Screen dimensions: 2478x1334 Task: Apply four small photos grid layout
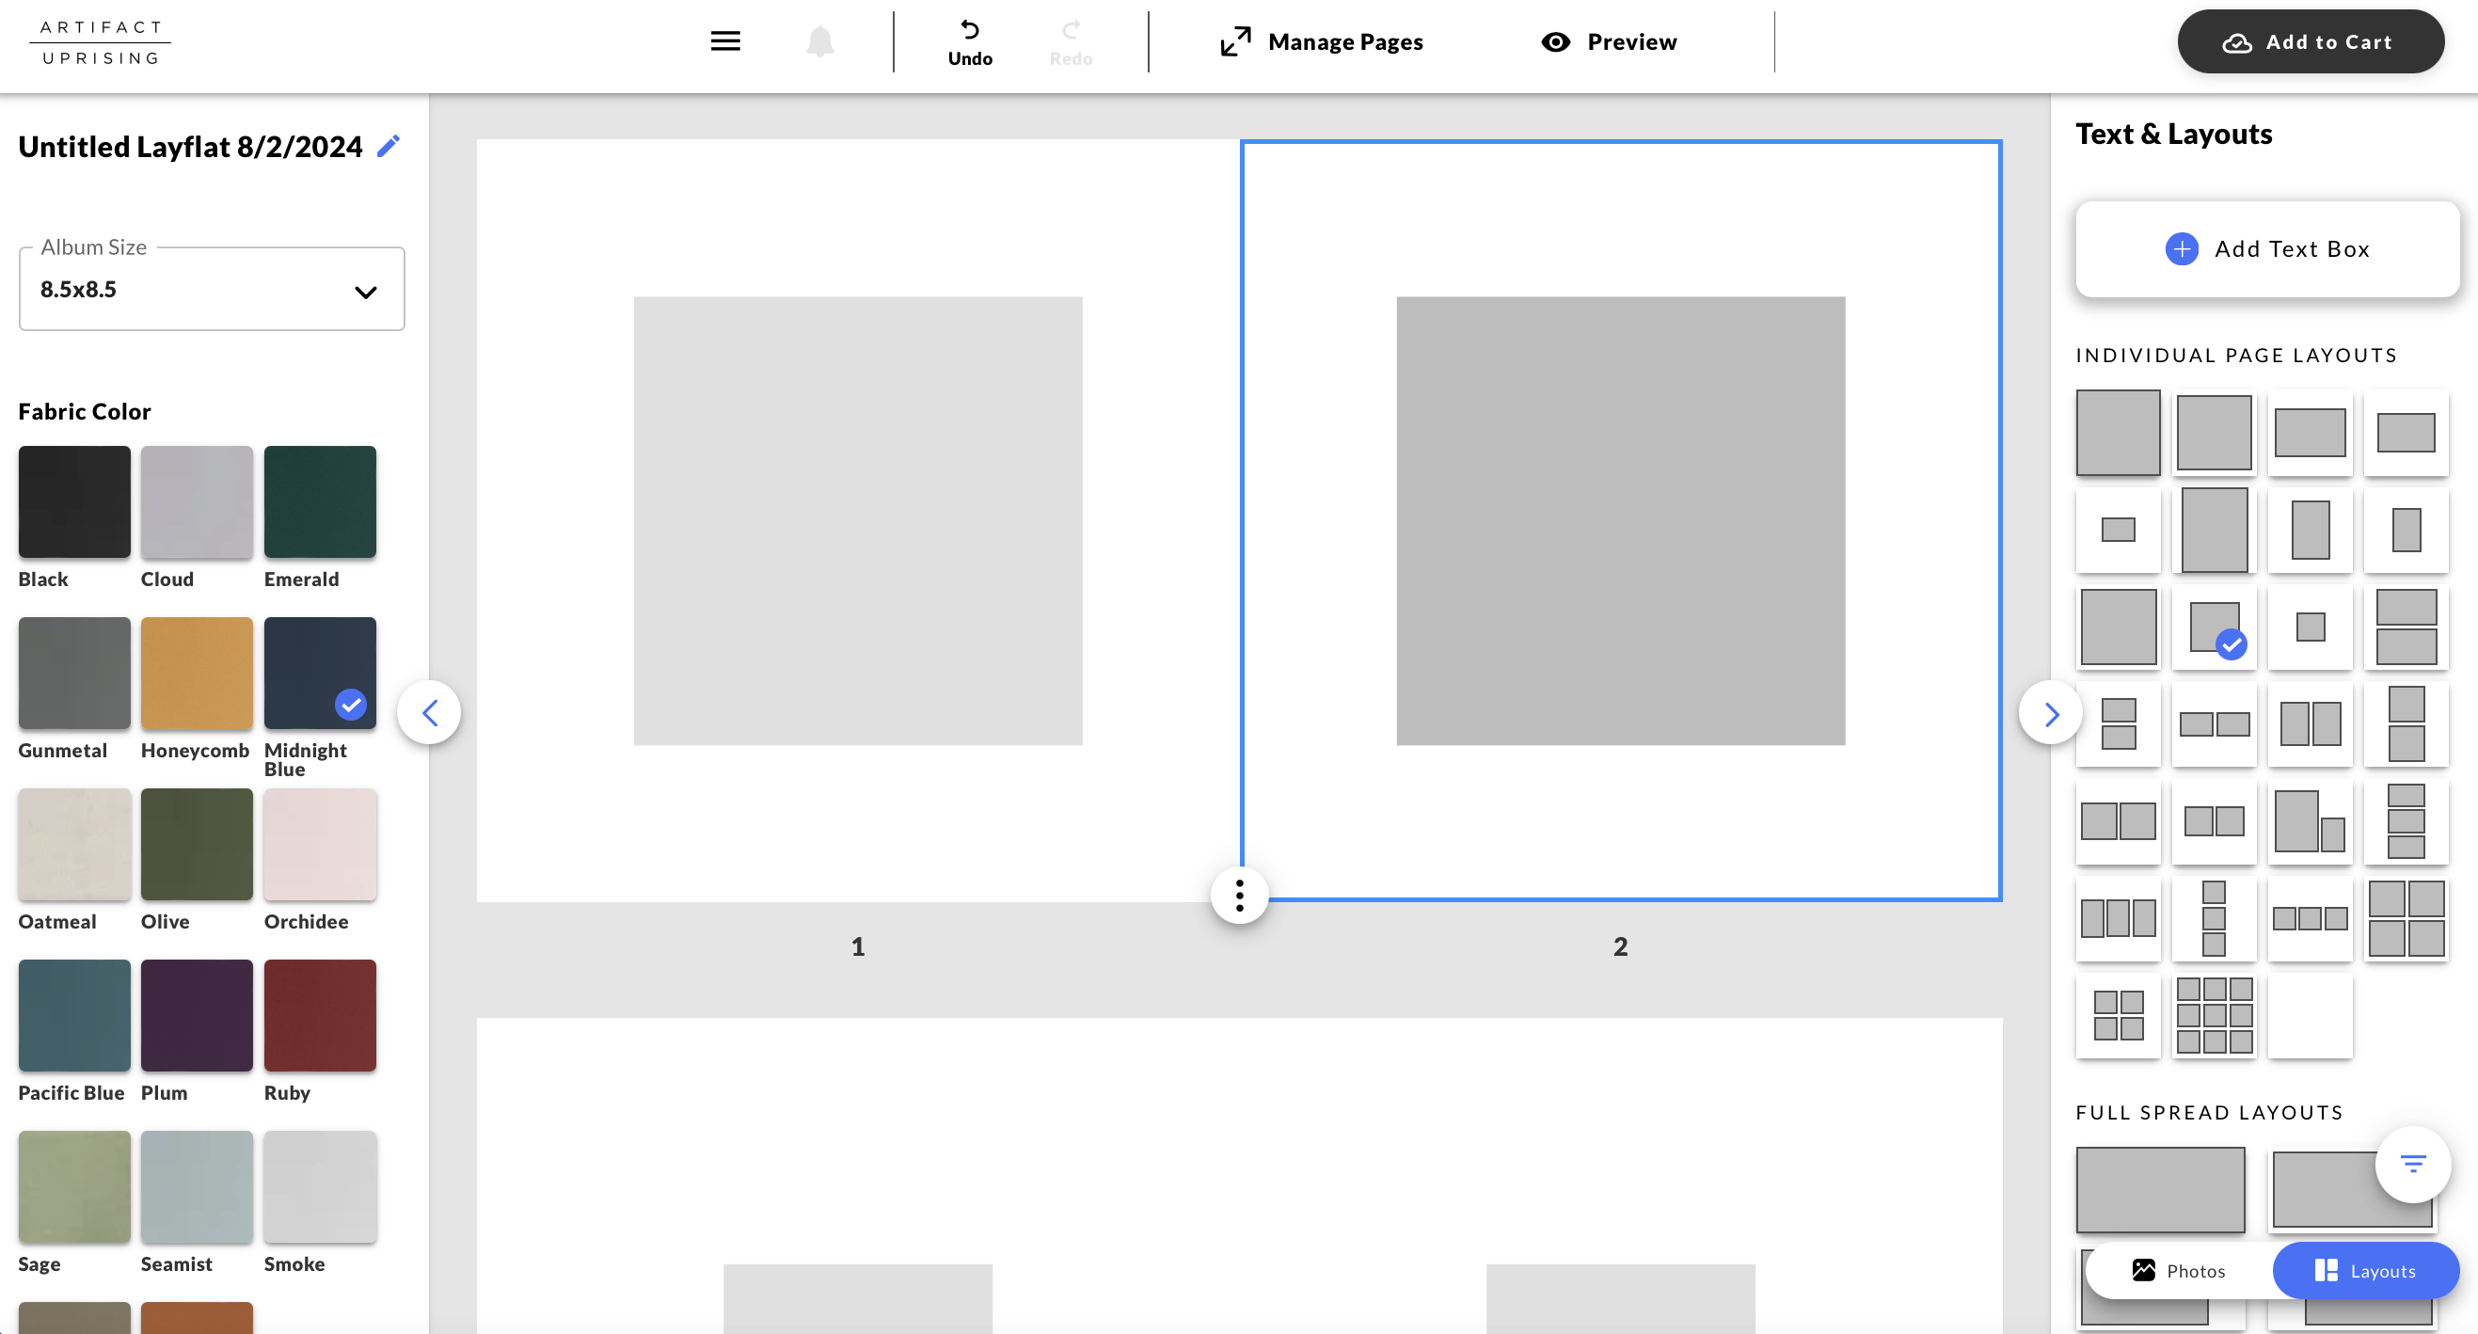pos(2118,1016)
